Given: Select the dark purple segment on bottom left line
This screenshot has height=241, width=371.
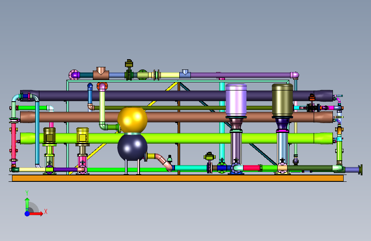Looking at the screenshot, I should click(x=65, y=170).
